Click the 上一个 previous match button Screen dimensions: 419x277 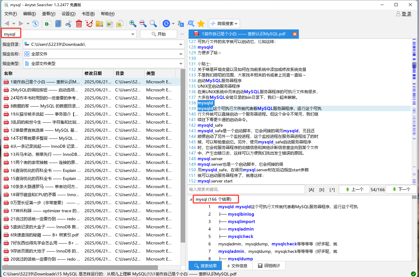[354, 189]
